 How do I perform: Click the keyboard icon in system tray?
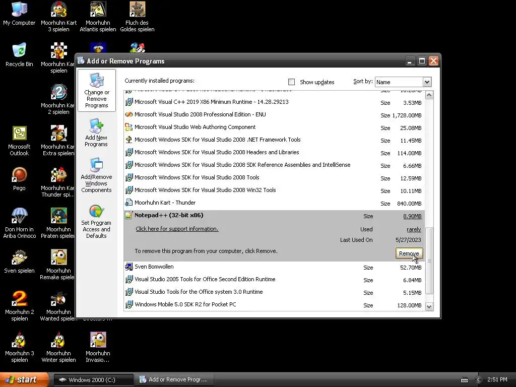point(464,380)
